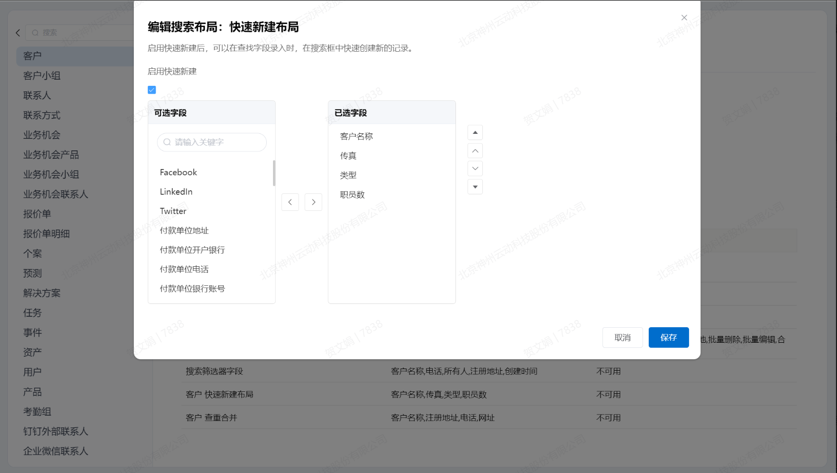Click move-to-bottom arrow for selected fields
This screenshot has height=473, width=837.
pos(475,187)
